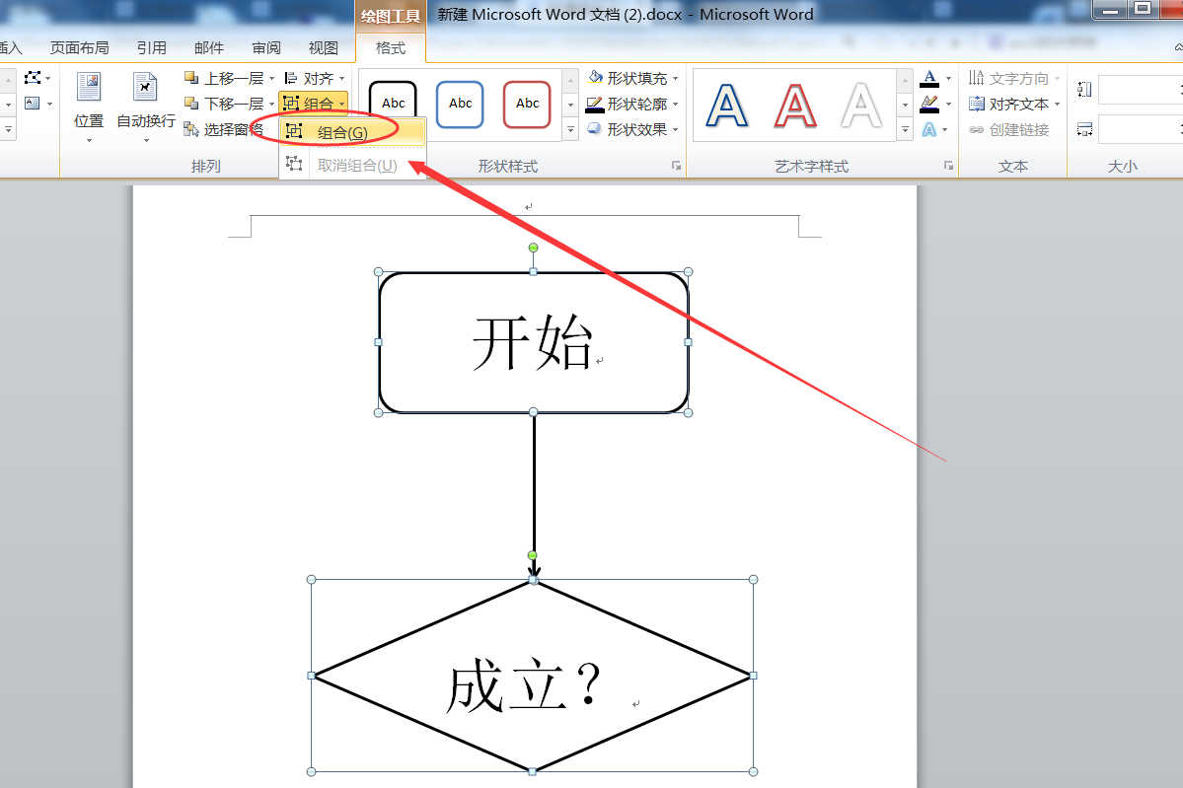Click the text outline pen icon

[x=929, y=104]
